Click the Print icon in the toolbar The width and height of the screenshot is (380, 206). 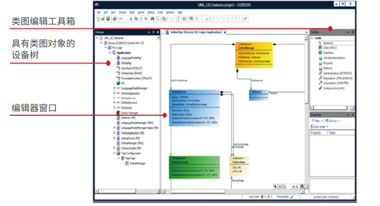[115, 19]
